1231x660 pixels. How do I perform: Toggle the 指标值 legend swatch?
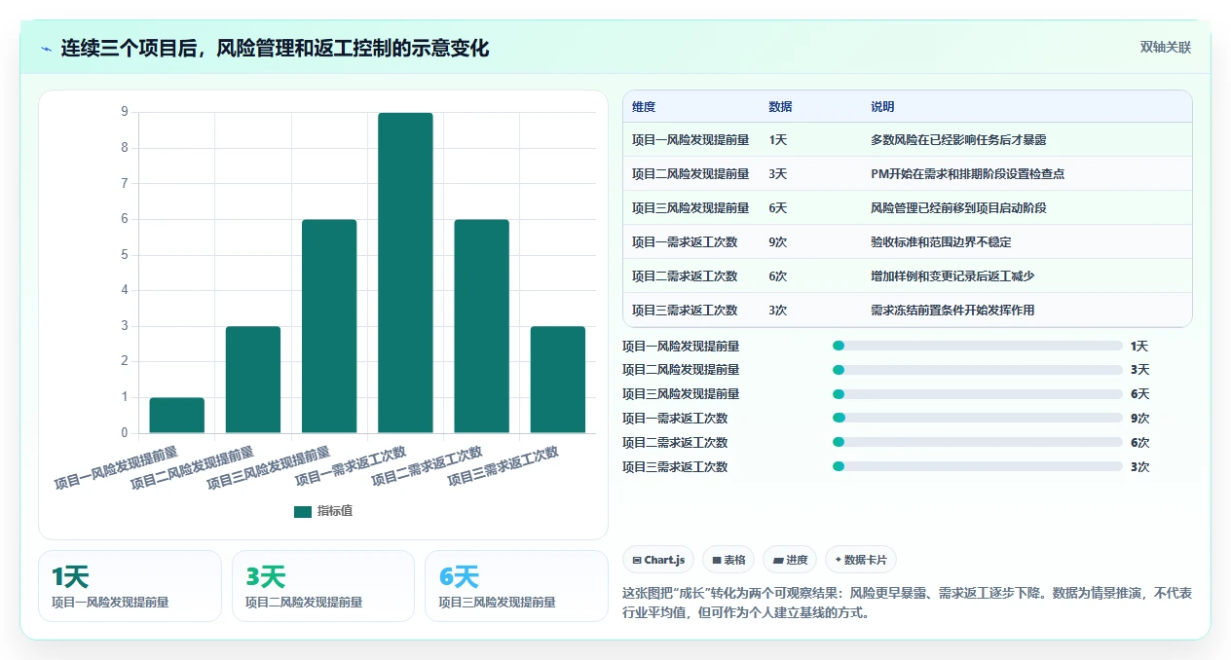click(303, 511)
